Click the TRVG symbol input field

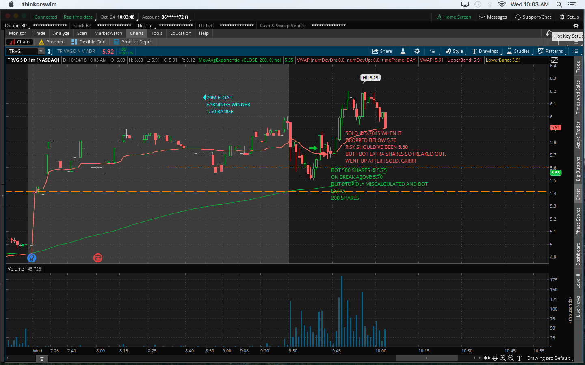22,51
